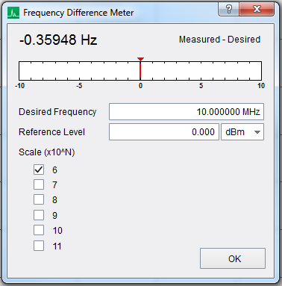Open the question mark help button
The width and height of the screenshot is (282, 286).
click(x=229, y=9)
